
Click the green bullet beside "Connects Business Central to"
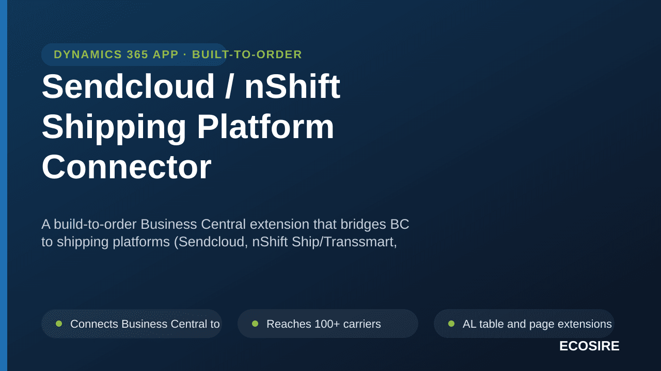[x=59, y=324]
